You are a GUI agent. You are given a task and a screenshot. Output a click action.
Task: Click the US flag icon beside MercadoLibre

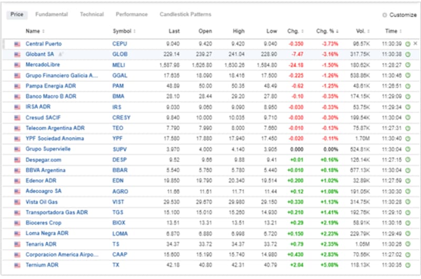click(x=17, y=65)
